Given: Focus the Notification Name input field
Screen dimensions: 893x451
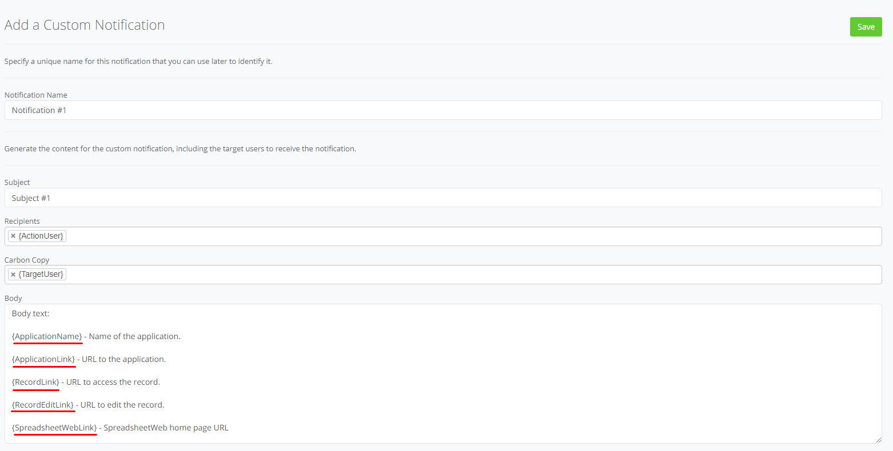Looking at the screenshot, I should click(443, 110).
